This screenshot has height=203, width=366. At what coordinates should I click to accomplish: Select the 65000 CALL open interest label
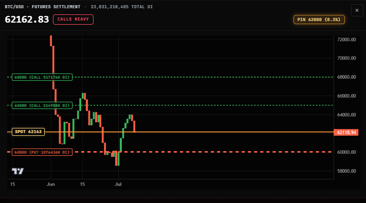pyautogui.click(x=42, y=105)
